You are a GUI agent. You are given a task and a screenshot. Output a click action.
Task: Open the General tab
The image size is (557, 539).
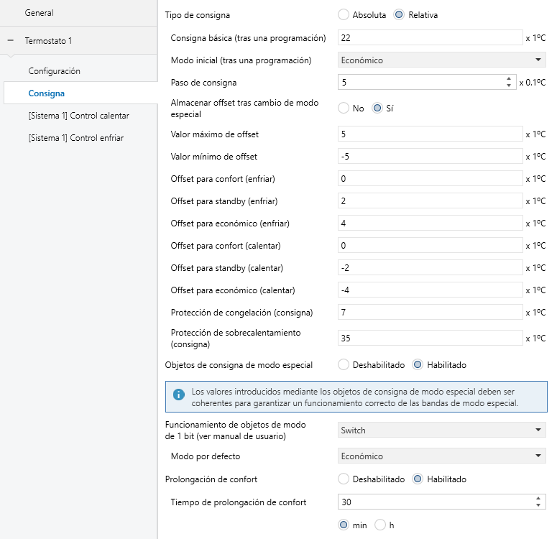click(x=78, y=13)
